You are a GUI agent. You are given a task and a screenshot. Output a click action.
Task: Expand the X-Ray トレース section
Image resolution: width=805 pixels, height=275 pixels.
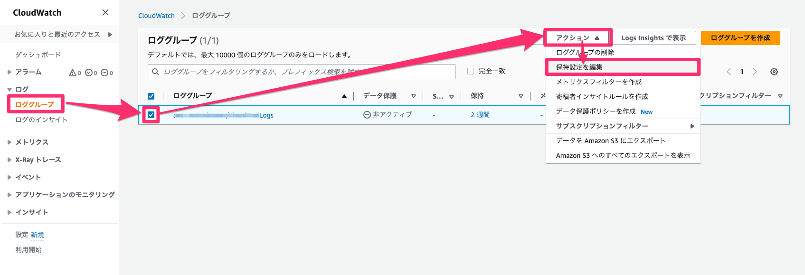(9, 160)
